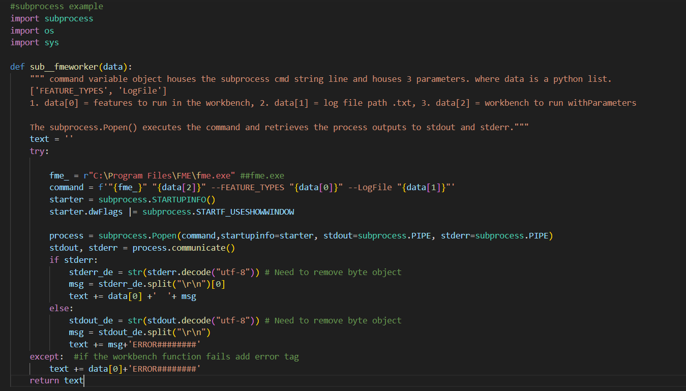Click function name 'sub__fmeworker' in def line
Image resolution: width=686 pixels, height=391 pixels.
(64, 67)
